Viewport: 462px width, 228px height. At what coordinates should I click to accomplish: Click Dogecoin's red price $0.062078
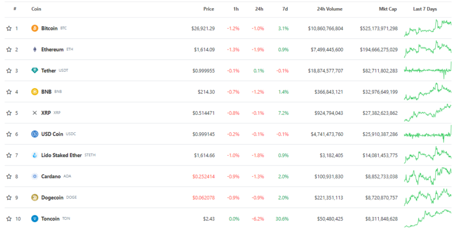(x=204, y=198)
